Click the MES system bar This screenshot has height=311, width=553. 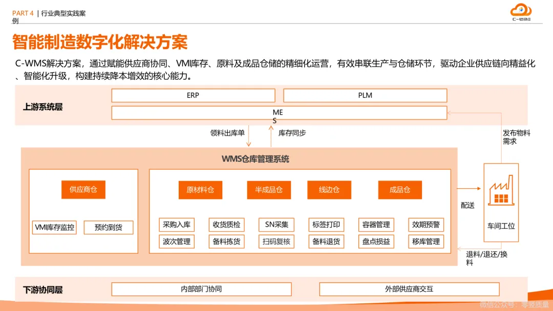(x=279, y=113)
